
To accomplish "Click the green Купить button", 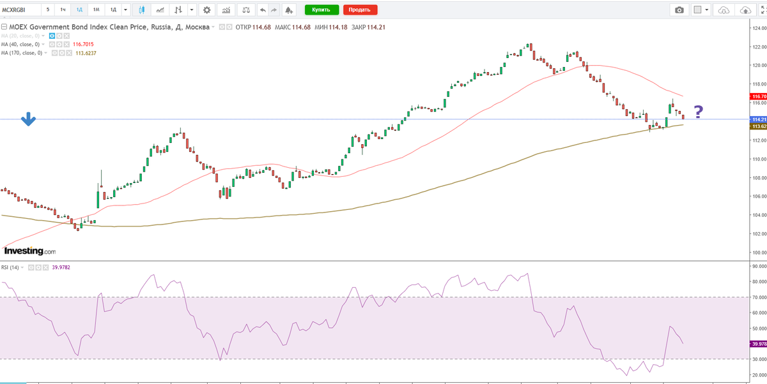I will (322, 10).
